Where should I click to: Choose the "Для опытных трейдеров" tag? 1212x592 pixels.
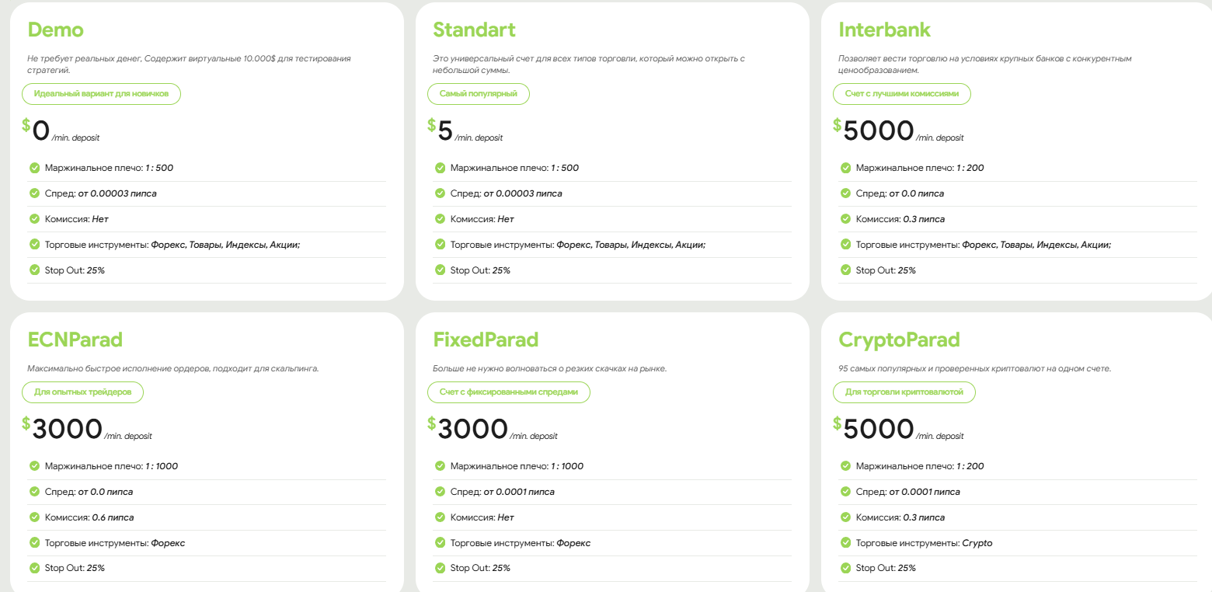point(83,392)
